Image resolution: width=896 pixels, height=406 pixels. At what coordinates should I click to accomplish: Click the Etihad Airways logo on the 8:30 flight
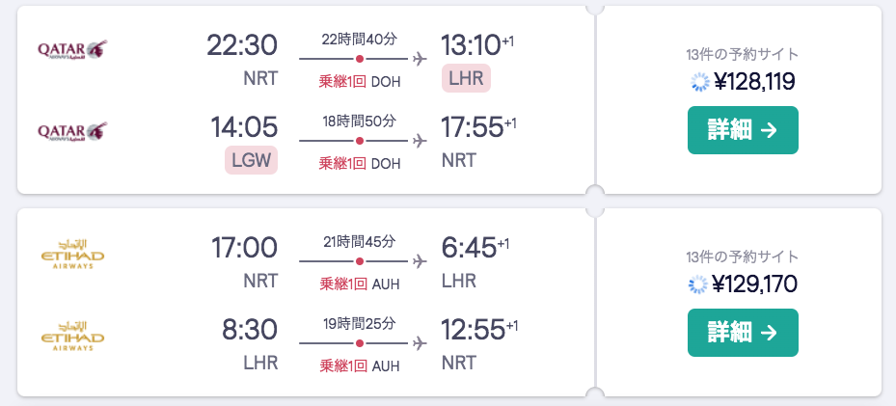(x=72, y=336)
